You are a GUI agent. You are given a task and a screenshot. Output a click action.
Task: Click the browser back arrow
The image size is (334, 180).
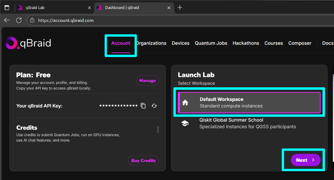(x=7, y=20)
